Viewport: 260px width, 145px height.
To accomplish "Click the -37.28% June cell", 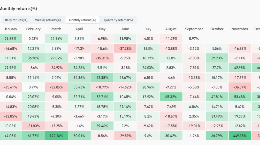I will click(x=125, y=49).
